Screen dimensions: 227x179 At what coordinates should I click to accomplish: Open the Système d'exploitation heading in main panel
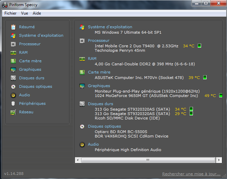[x=110, y=27]
